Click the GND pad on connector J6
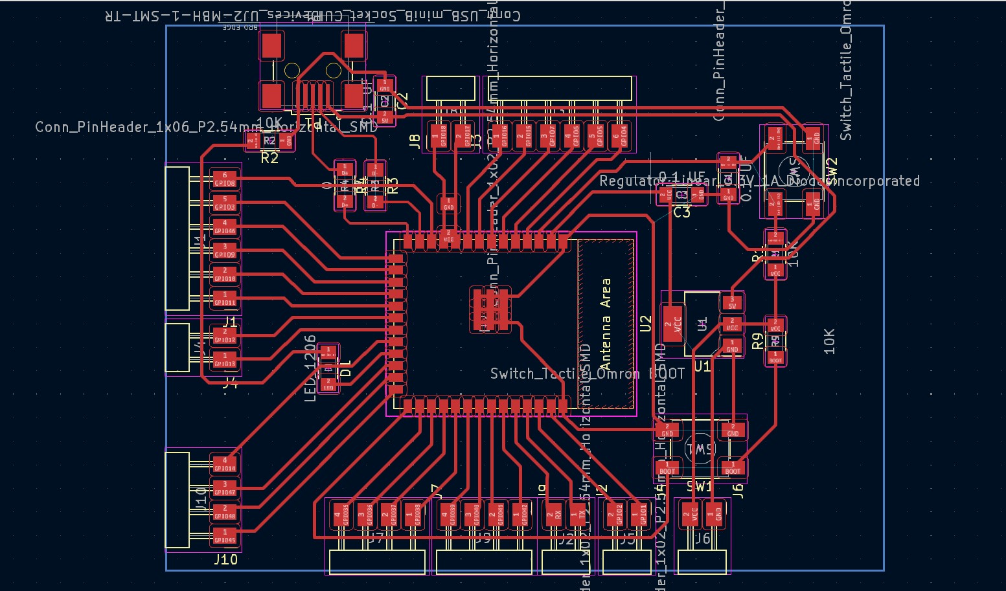The height and width of the screenshot is (591, 1006). pyautogui.click(x=714, y=515)
